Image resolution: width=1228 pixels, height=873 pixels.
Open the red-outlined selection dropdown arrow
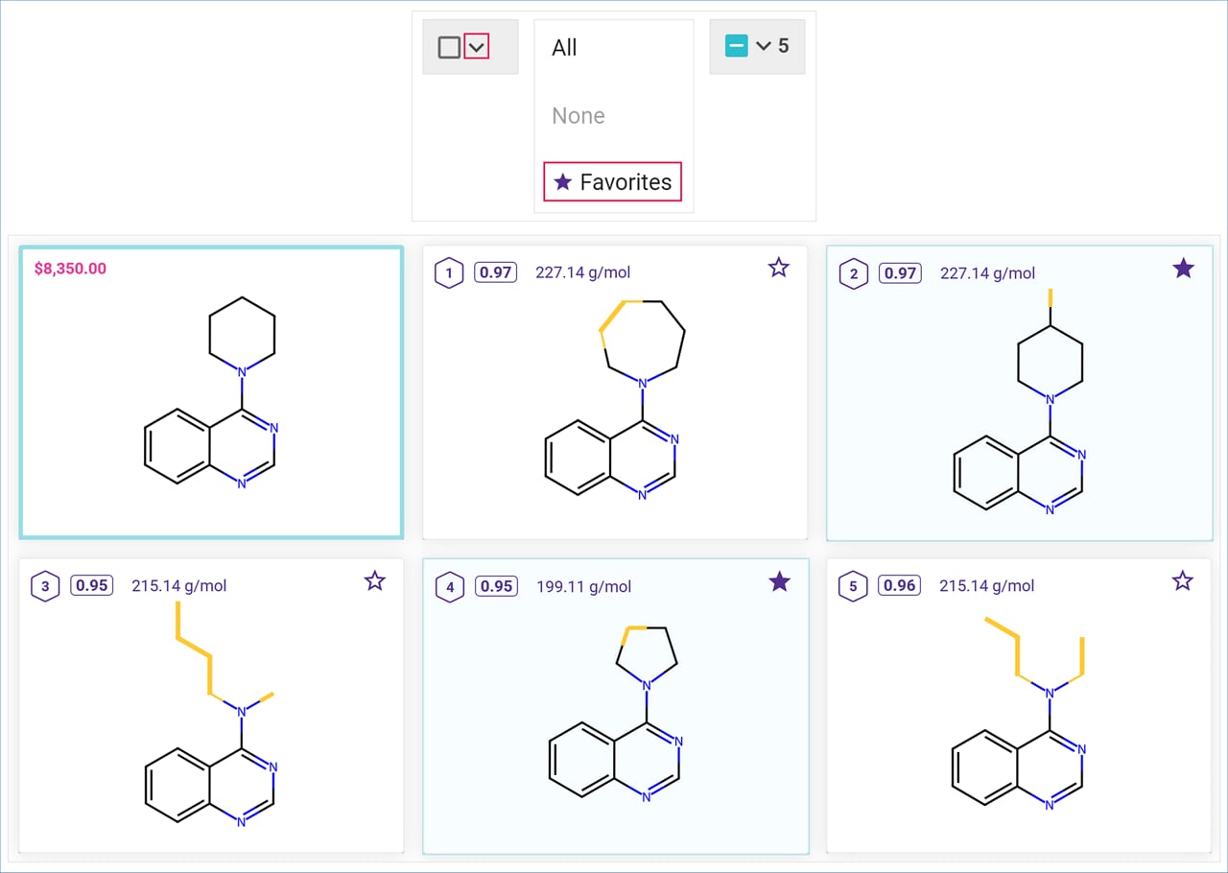pyautogui.click(x=476, y=47)
